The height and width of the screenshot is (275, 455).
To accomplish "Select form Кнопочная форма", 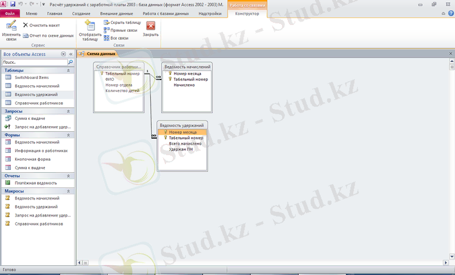I will tap(38, 159).
